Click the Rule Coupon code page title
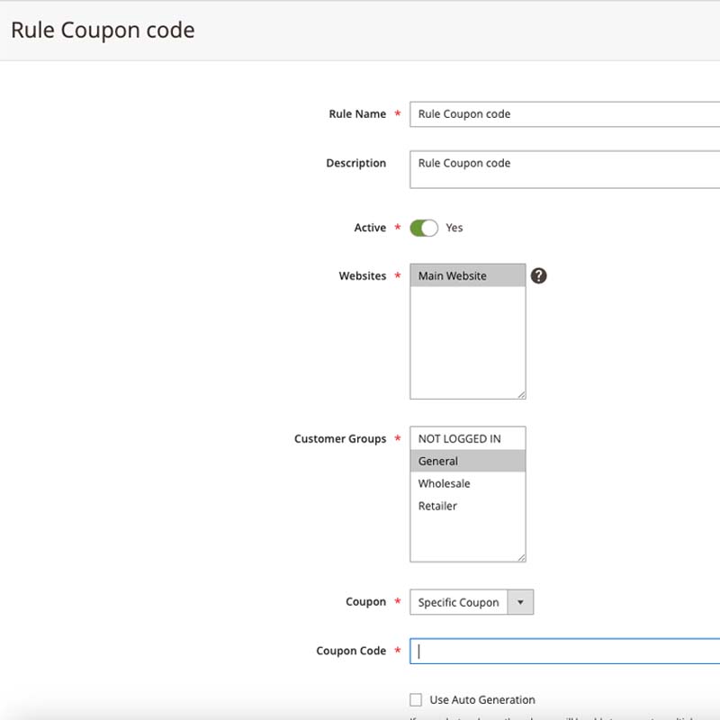 pos(103,30)
